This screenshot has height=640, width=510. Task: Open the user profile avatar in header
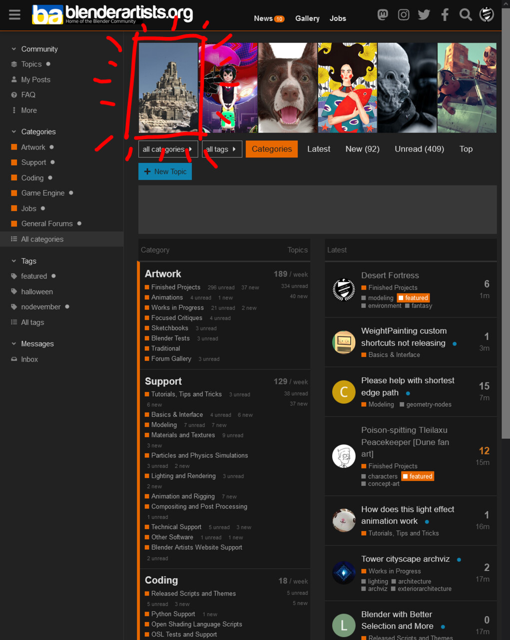pos(487,14)
